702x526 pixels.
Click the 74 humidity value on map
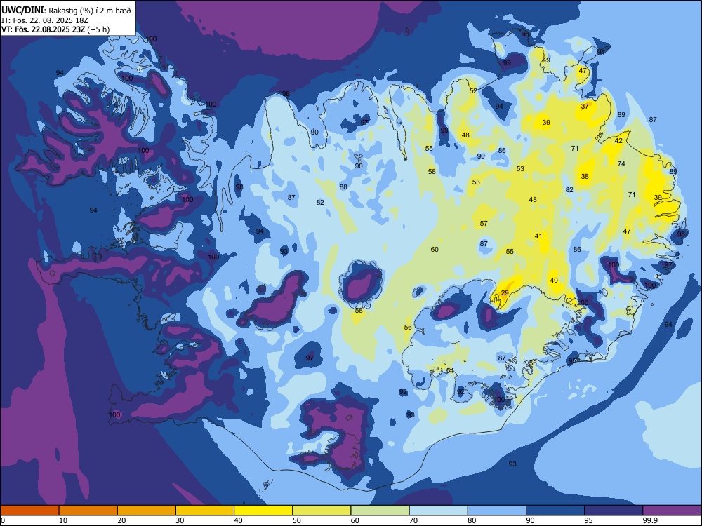(621, 164)
